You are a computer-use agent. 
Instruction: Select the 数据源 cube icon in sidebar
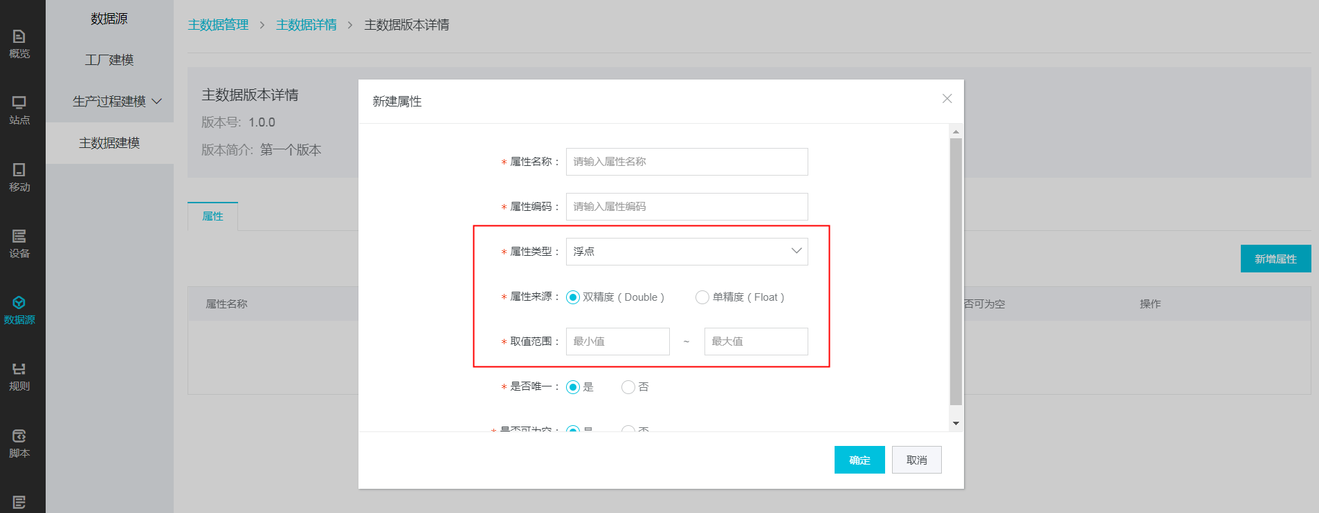point(19,303)
